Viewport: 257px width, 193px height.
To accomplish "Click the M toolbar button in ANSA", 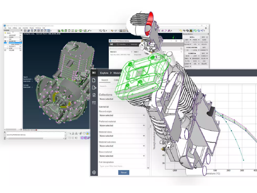I will click(38, 31).
